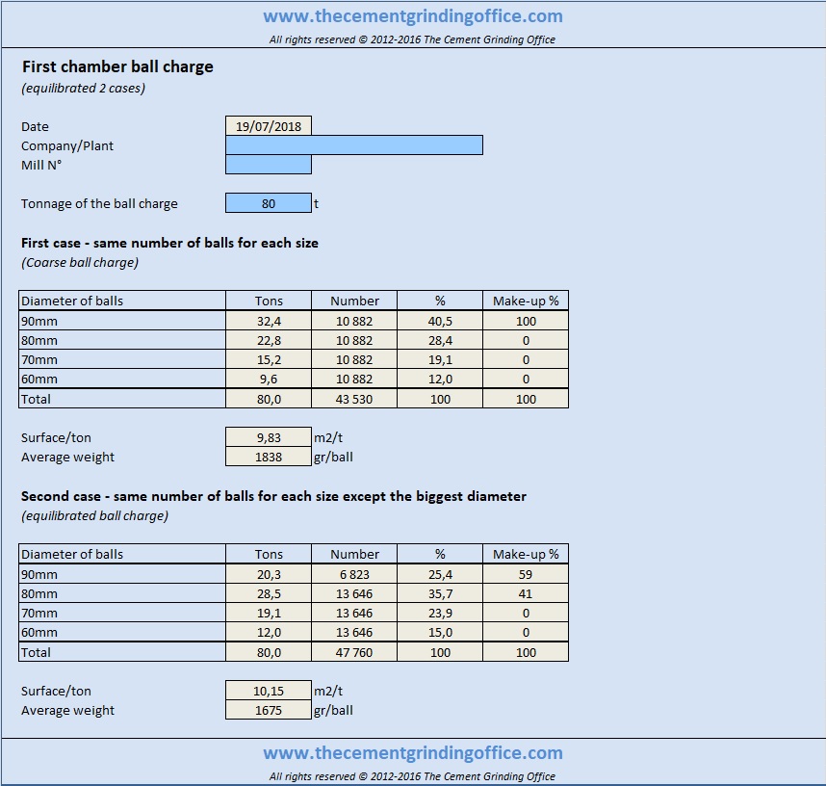This screenshot has height=786, width=826.
Task: Select first-case percent cell 19,1
Action: 440,359
